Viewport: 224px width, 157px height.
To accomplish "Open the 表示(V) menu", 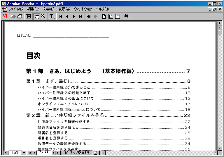I will (64, 9).
